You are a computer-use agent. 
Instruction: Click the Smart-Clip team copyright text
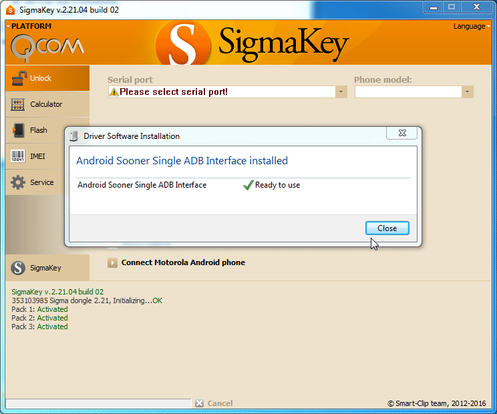tap(437, 403)
